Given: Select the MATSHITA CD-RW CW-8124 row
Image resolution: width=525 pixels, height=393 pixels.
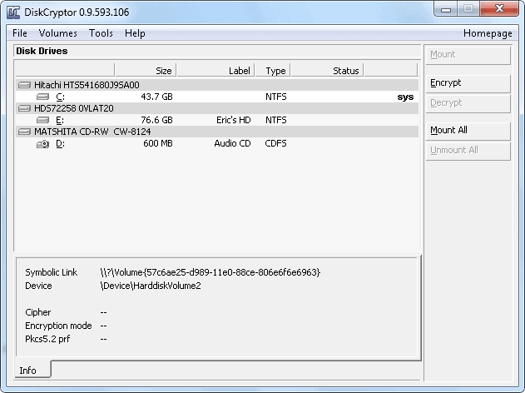Looking at the screenshot, I should (217, 132).
